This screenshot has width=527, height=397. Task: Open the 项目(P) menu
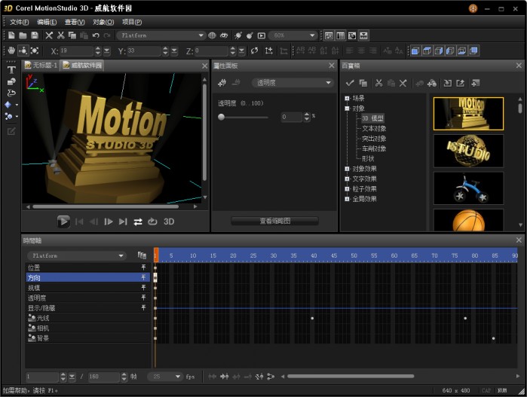pyautogui.click(x=132, y=22)
